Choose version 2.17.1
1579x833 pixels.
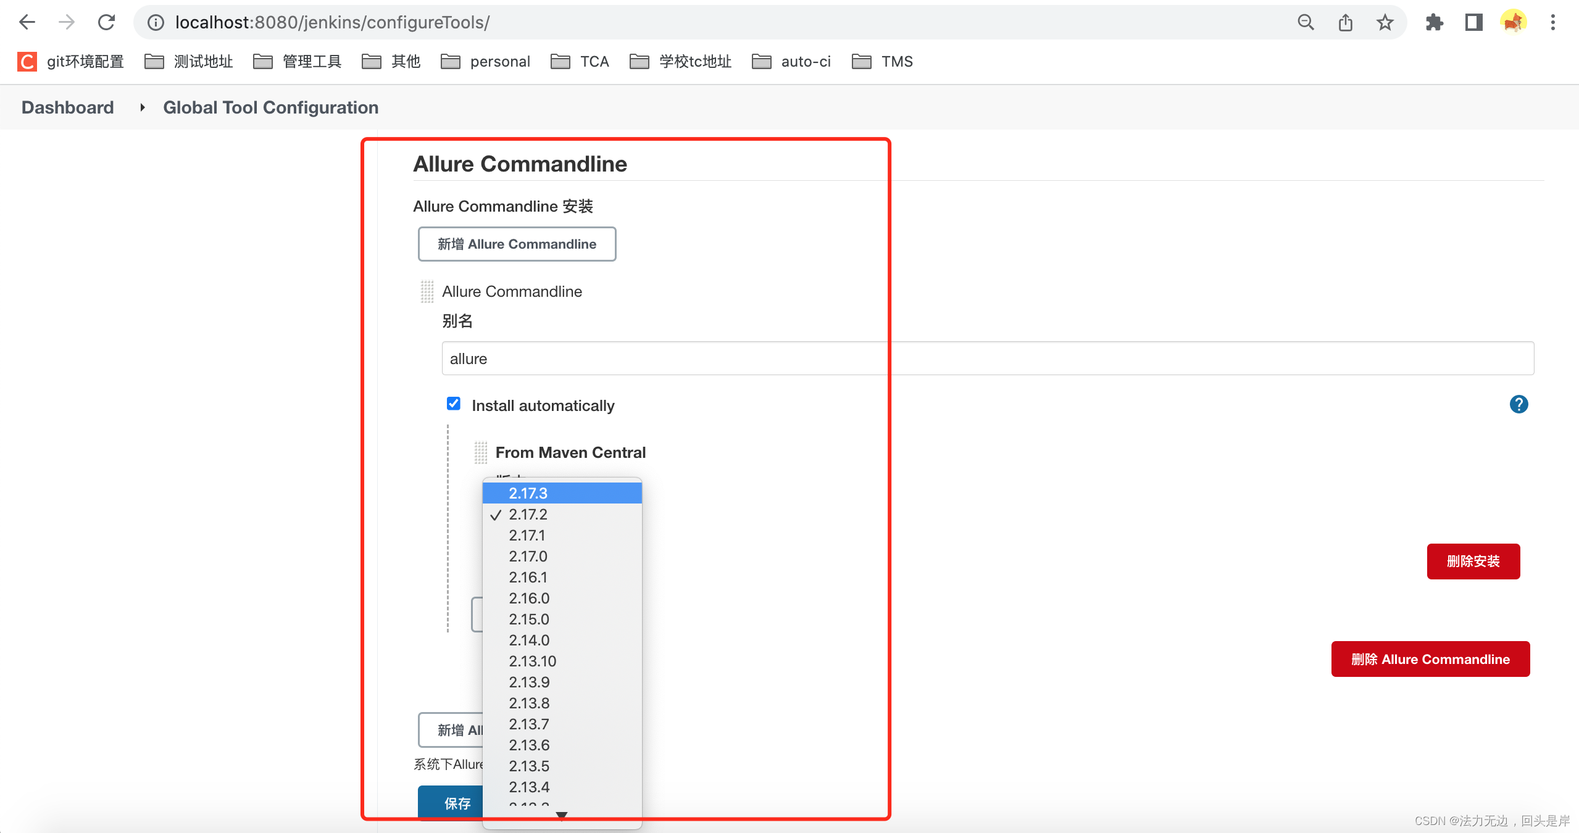[562, 535]
